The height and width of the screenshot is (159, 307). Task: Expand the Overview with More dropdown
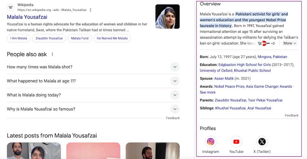click(x=290, y=43)
